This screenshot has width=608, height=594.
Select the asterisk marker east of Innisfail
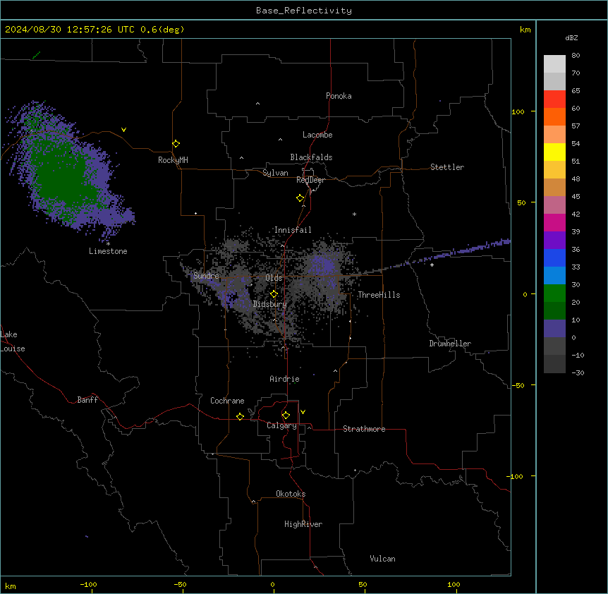[x=354, y=214]
